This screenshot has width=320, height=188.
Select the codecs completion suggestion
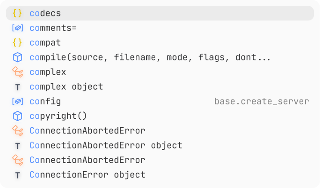[160, 13]
